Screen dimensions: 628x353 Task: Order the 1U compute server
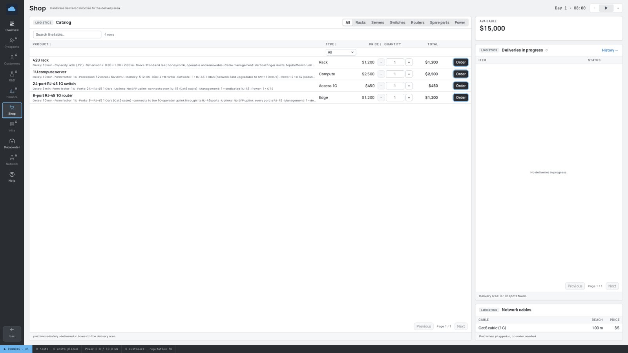click(x=461, y=74)
